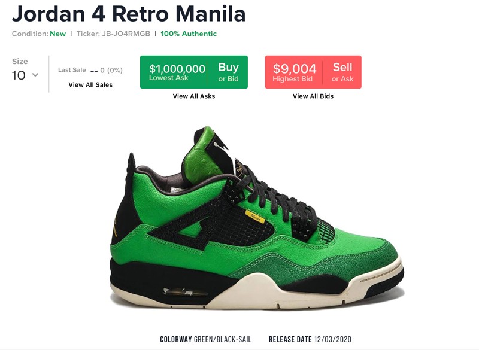
Task: Choose Sell or Ask
Action: tap(342, 72)
